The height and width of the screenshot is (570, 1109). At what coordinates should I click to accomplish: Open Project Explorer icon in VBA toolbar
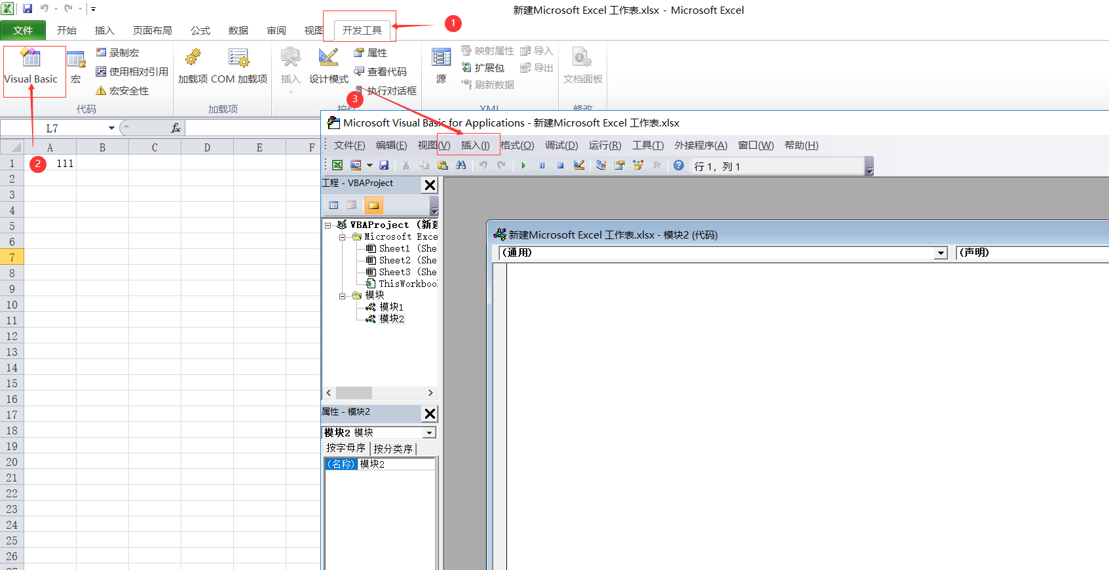pyautogui.click(x=601, y=166)
